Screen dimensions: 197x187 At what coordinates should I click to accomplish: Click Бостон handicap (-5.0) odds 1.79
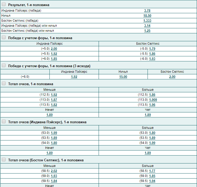point(152,49)
